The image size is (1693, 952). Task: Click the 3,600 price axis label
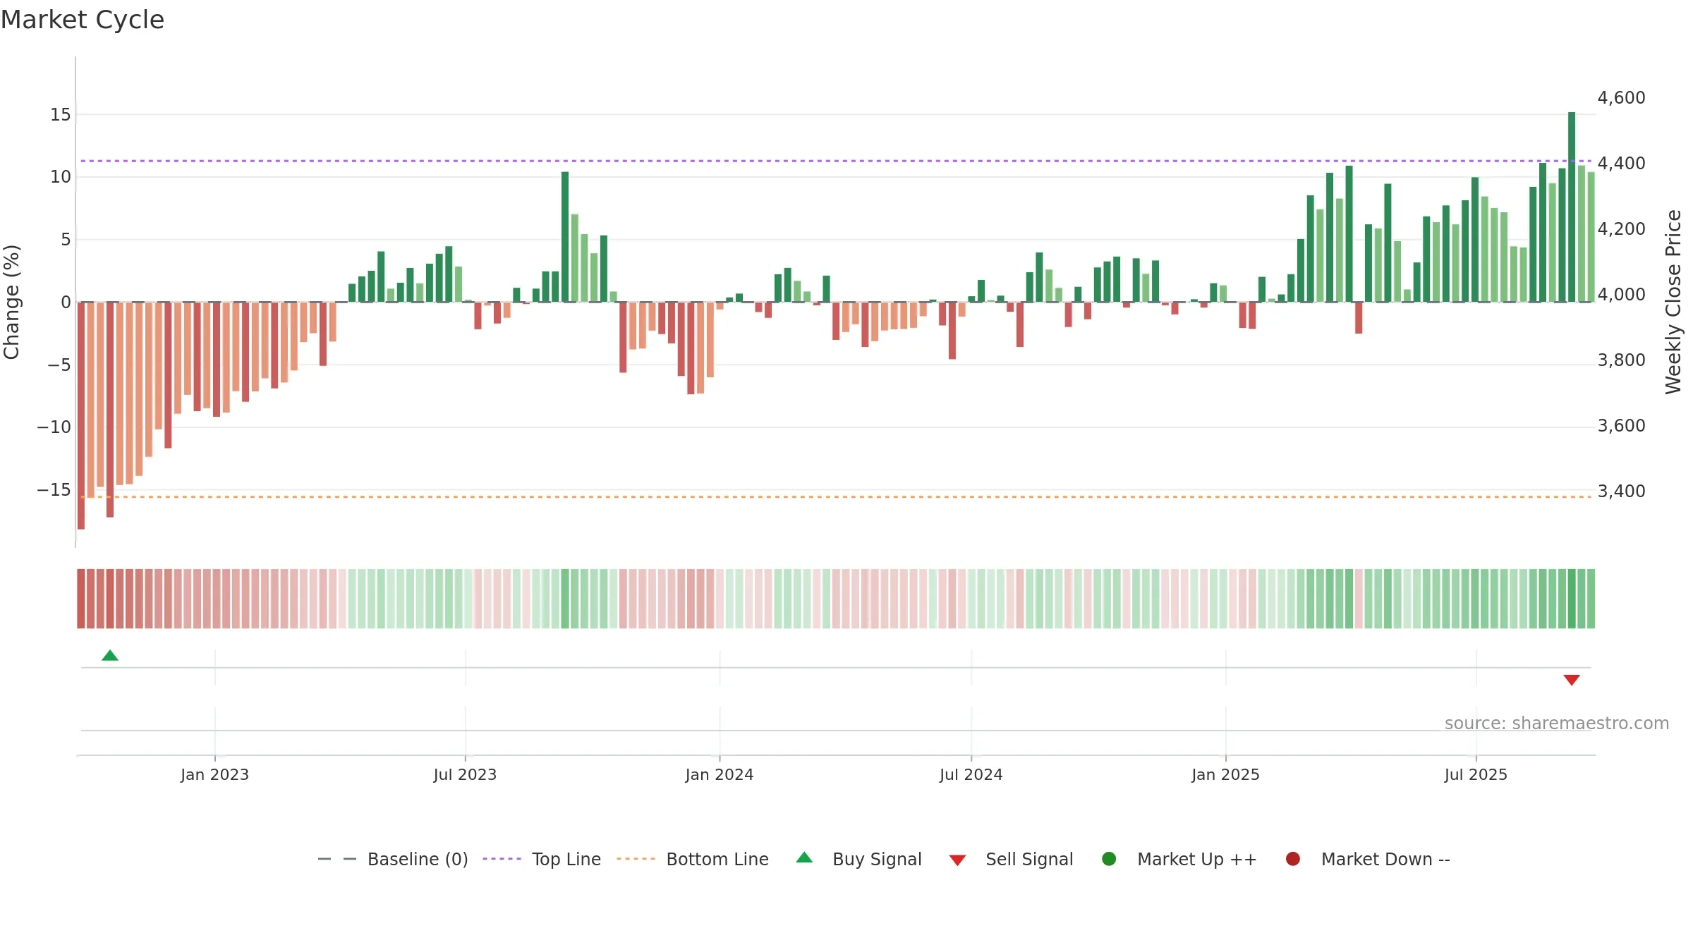(x=1621, y=426)
